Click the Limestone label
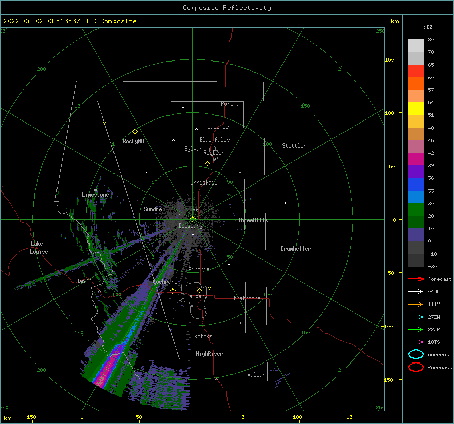The height and width of the screenshot is (424, 454). pos(95,195)
